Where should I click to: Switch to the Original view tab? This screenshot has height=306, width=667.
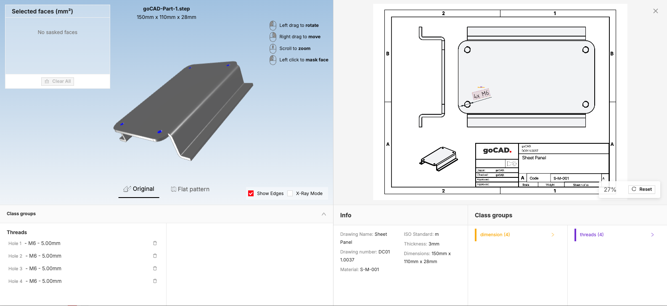tap(139, 189)
